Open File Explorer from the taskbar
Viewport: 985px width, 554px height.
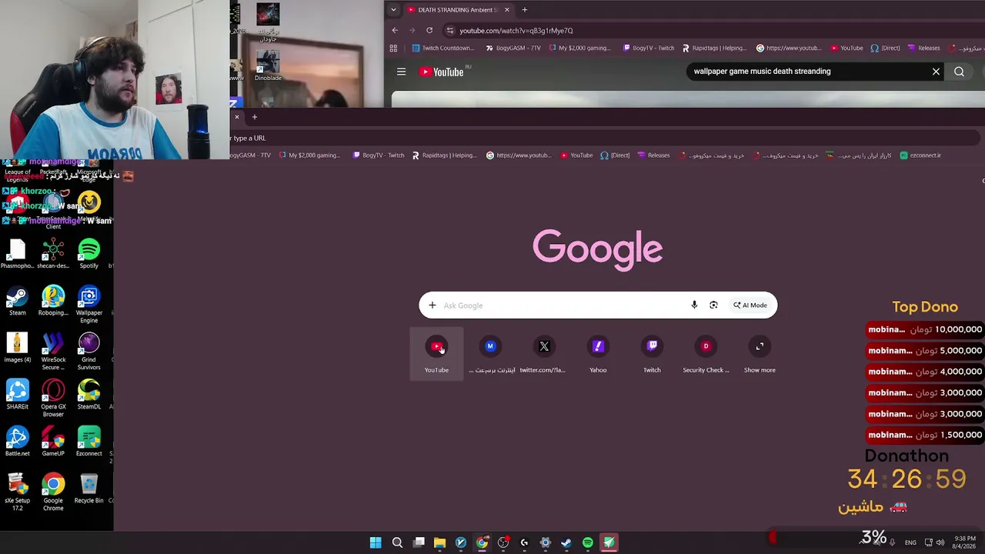coord(439,542)
